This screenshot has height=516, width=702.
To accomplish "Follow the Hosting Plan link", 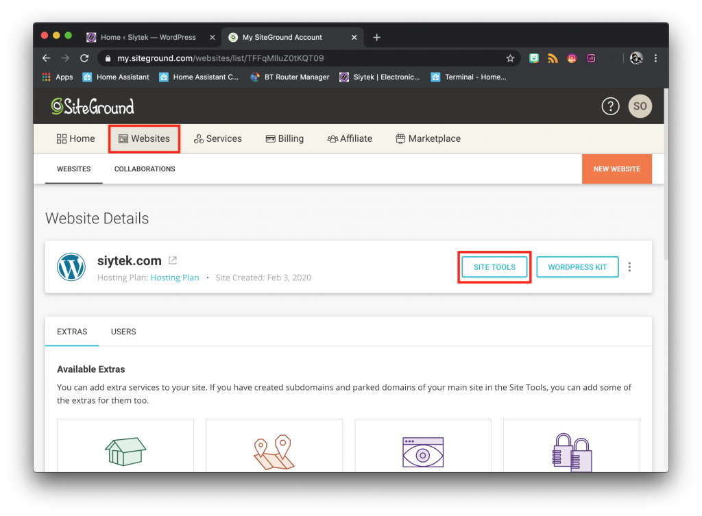I will tap(175, 278).
